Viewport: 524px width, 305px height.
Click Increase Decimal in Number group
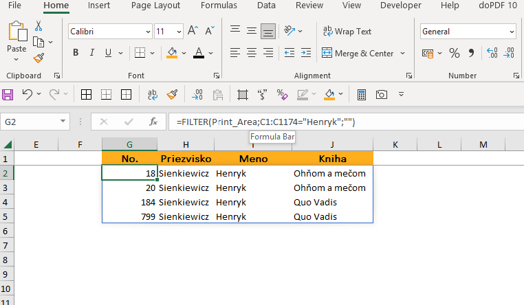pyautogui.click(x=492, y=53)
